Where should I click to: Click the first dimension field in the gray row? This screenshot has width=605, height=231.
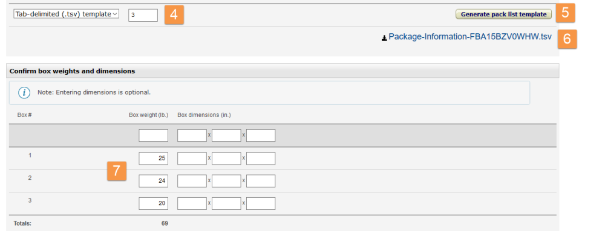[192, 135]
